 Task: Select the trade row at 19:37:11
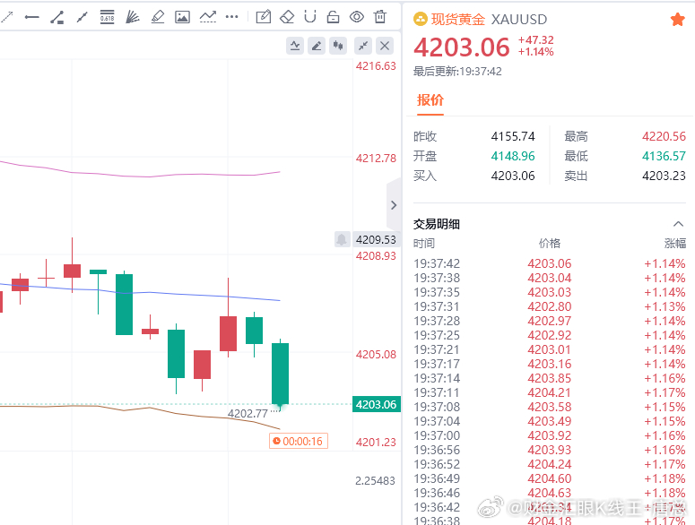(550, 392)
